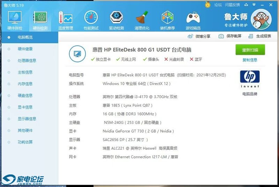Minimize the 鲁大师 window
The width and height of the screenshot is (279, 187).
[262, 5]
